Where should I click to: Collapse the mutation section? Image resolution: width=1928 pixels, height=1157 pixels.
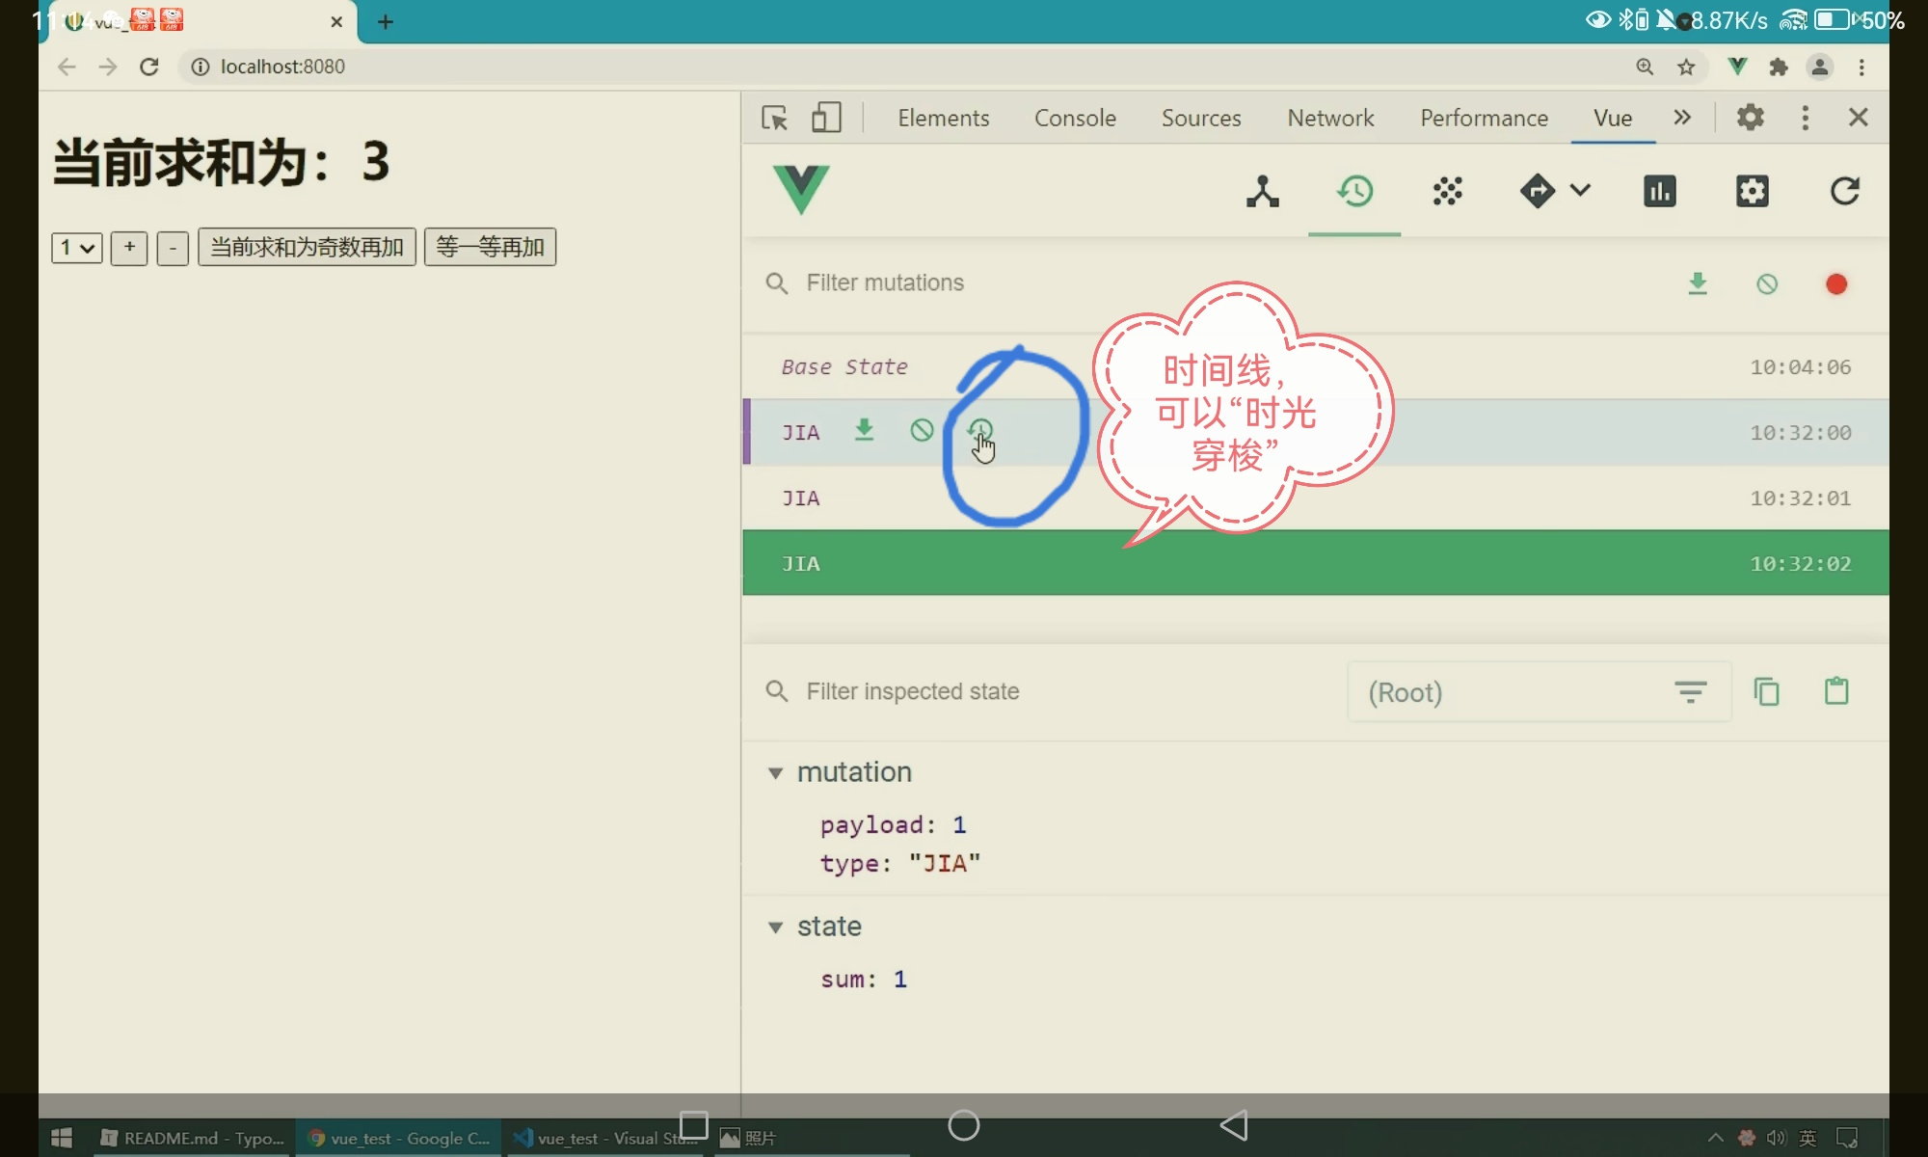[775, 773]
